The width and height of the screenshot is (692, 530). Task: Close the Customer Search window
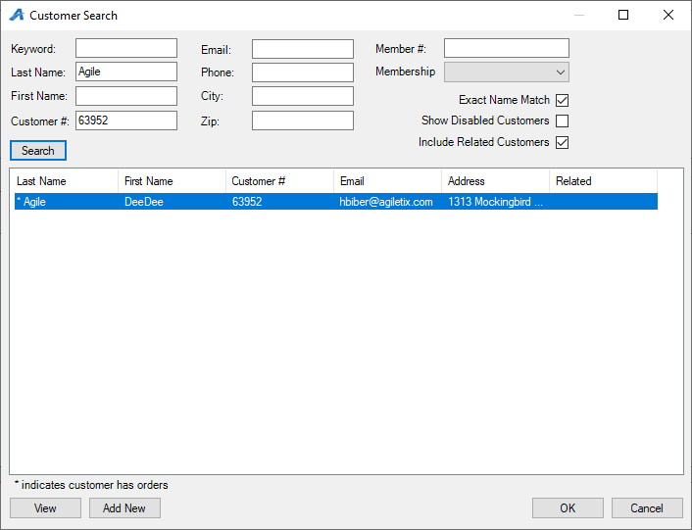pyautogui.click(x=668, y=15)
